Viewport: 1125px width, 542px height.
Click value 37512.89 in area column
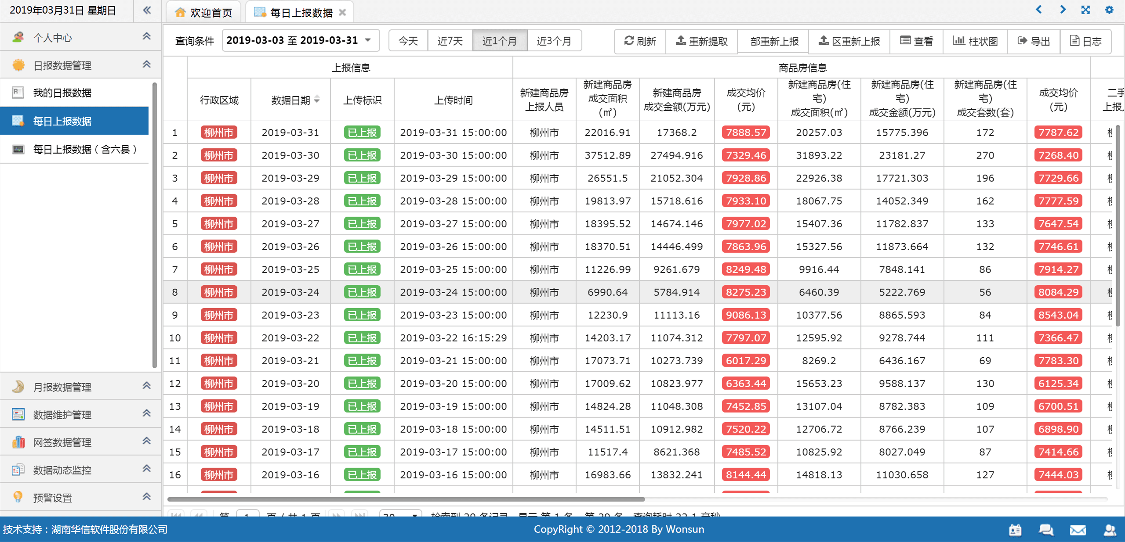[x=607, y=155]
